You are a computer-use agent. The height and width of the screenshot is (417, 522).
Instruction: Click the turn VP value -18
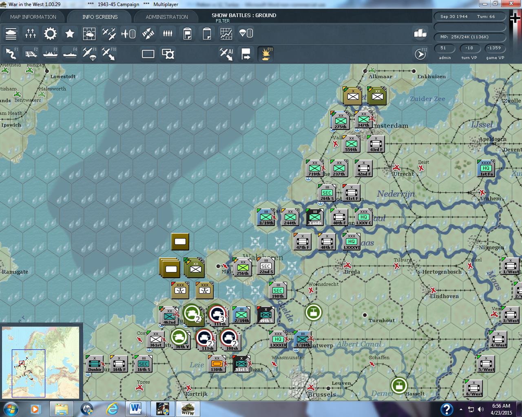[469, 48]
